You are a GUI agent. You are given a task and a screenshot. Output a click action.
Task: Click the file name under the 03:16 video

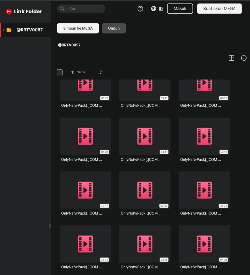(141, 267)
